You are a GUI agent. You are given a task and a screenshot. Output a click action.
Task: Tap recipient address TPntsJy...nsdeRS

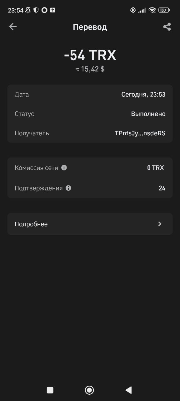[140, 133]
